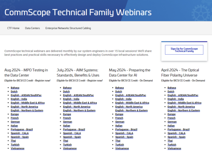Open Vietnamese link under May 2024
Viewport: 212px width, 153px height.
[x=122, y=148]
